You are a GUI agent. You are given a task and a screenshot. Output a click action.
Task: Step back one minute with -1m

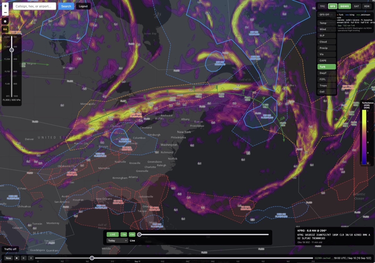tap(124, 235)
